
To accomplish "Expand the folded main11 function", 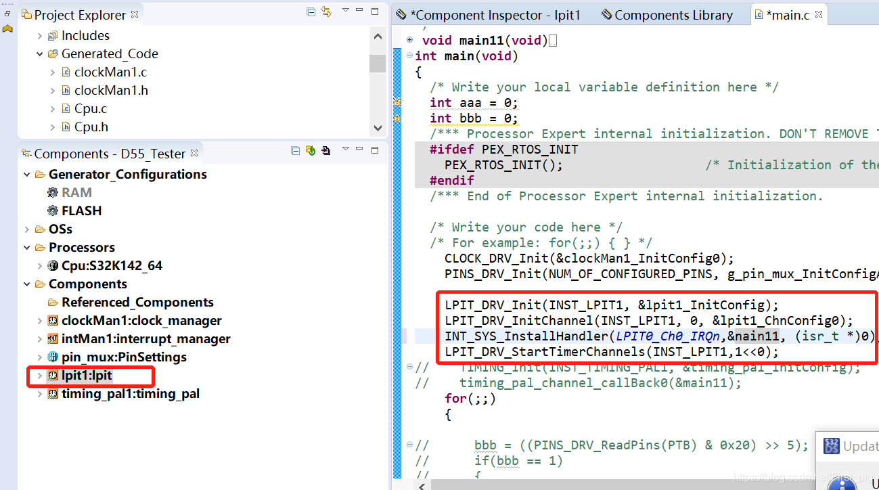I will tap(409, 41).
